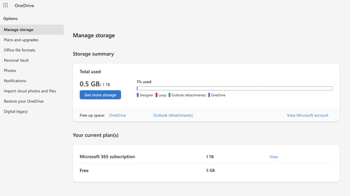Open Outlook (Attachments) free up space link
Screen dimensions: 350x196
click(x=173, y=115)
